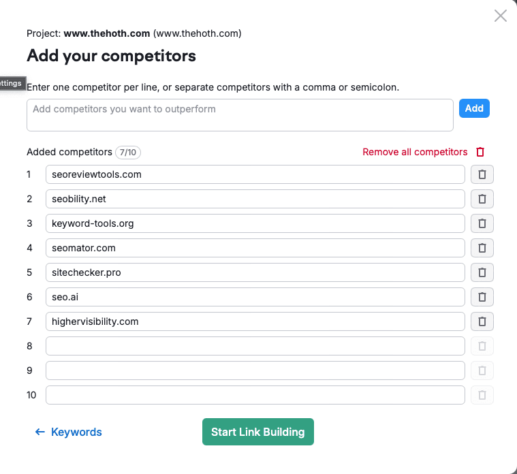517x474 pixels.
Task: Close the Add your competitors dialog
Action: tap(501, 16)
